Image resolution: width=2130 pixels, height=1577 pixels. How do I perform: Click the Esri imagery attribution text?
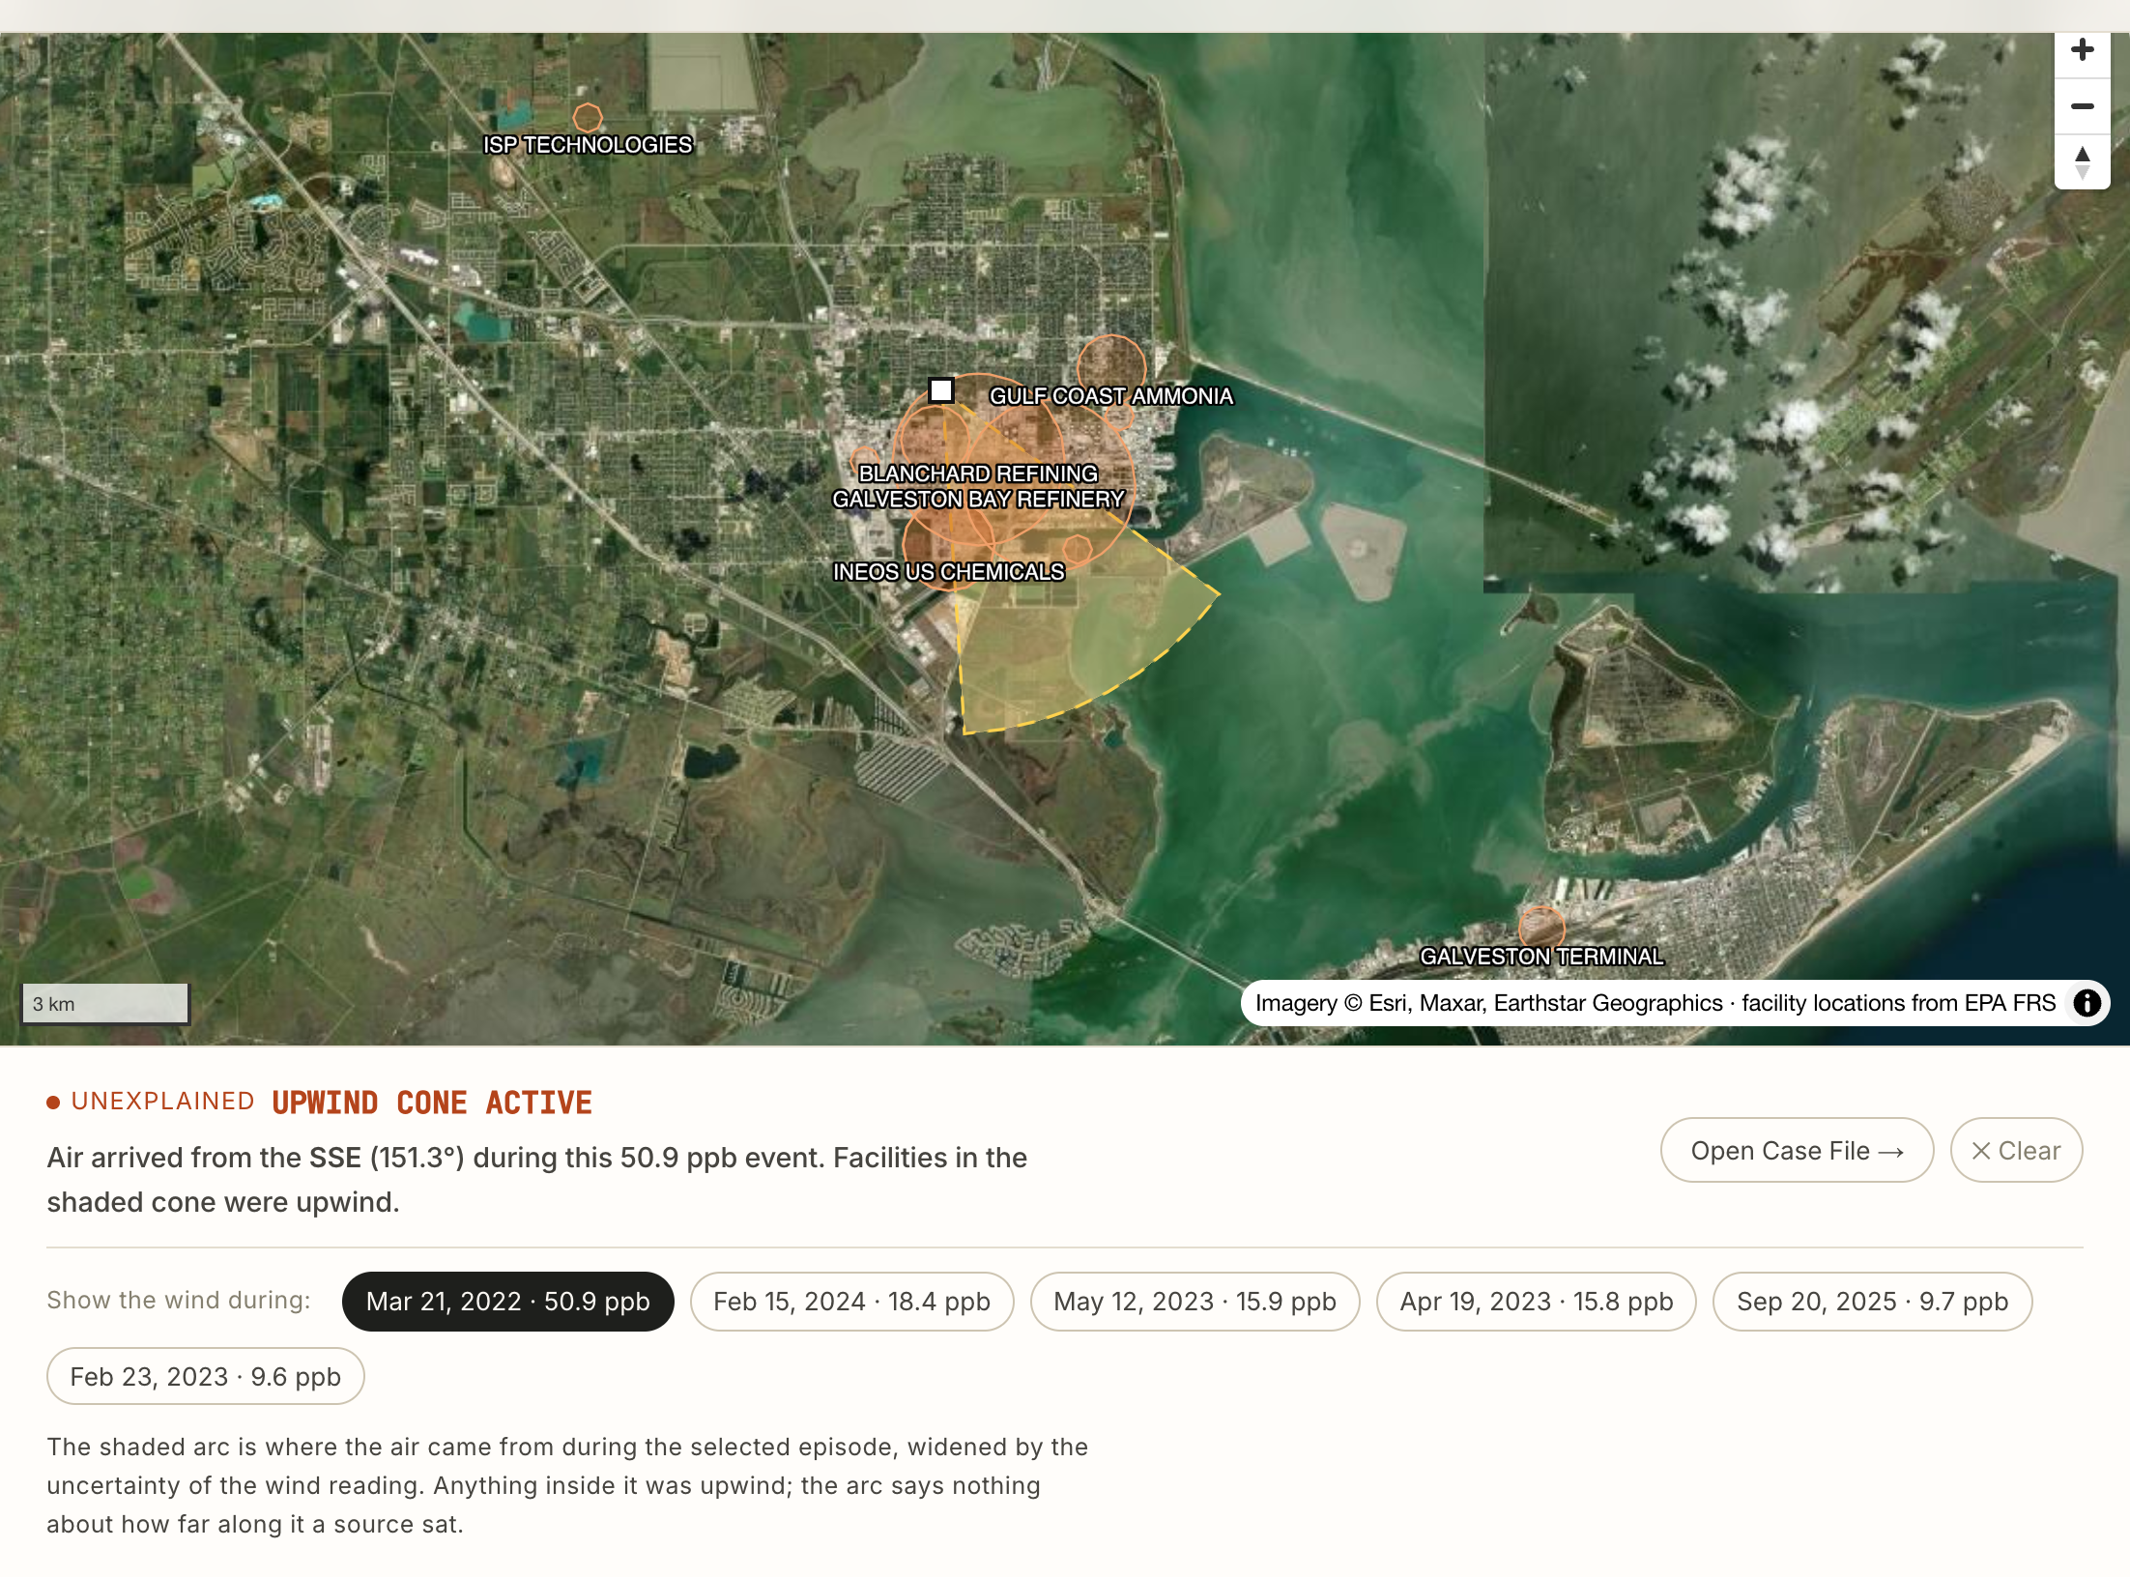tap(1655, 1003)
